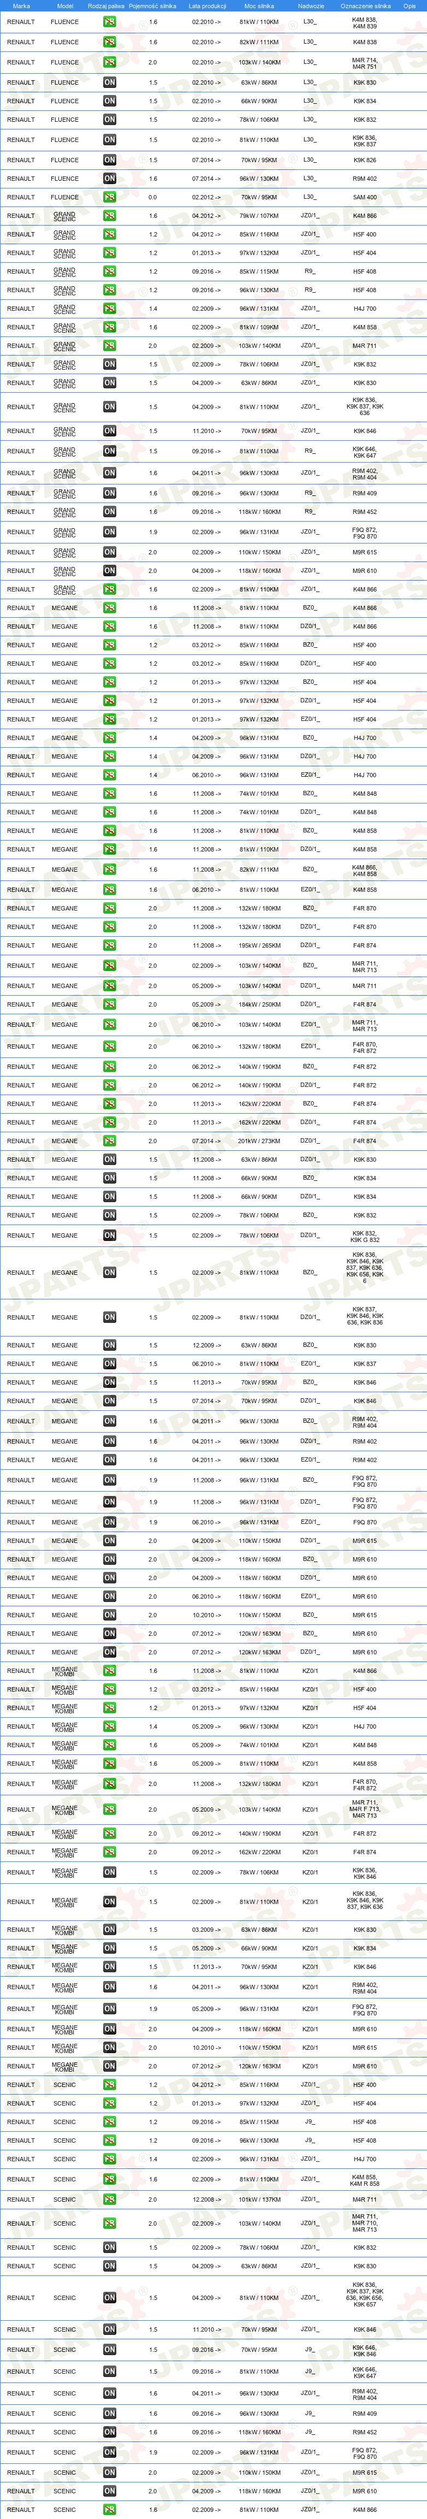This screenshot has height=2519, width=427.
Task: Select diesel icon in Megane Kombi K9K 830 row
Action: 109,1930
